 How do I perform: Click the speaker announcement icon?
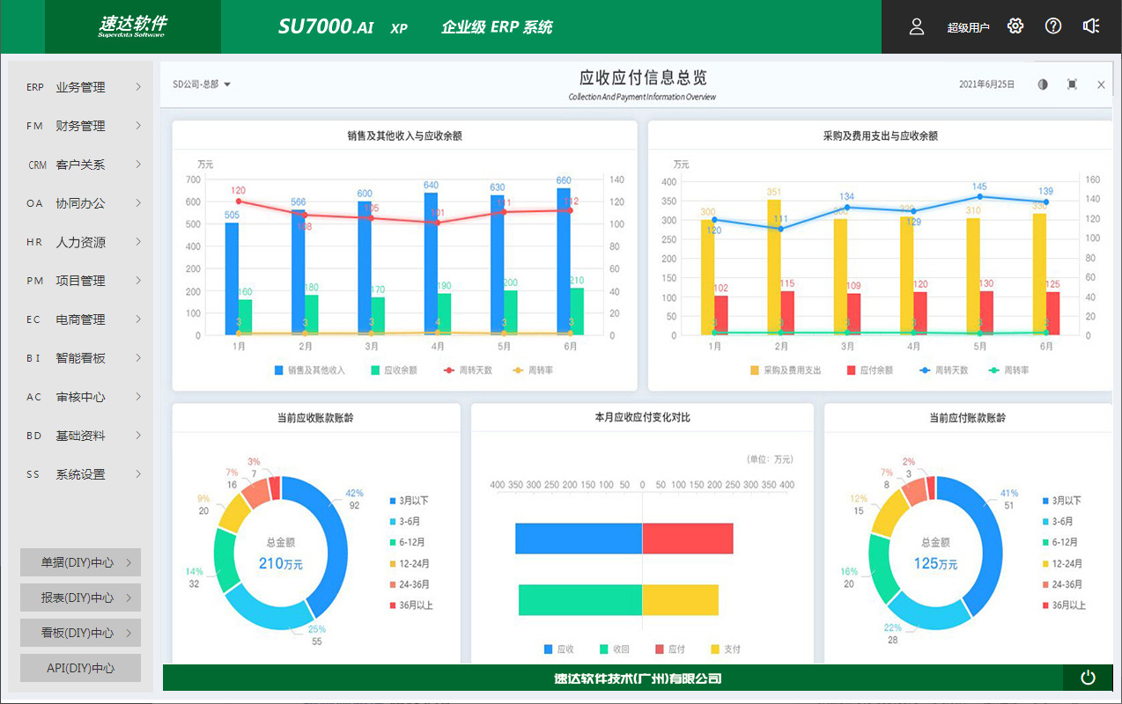point(1091,26)
